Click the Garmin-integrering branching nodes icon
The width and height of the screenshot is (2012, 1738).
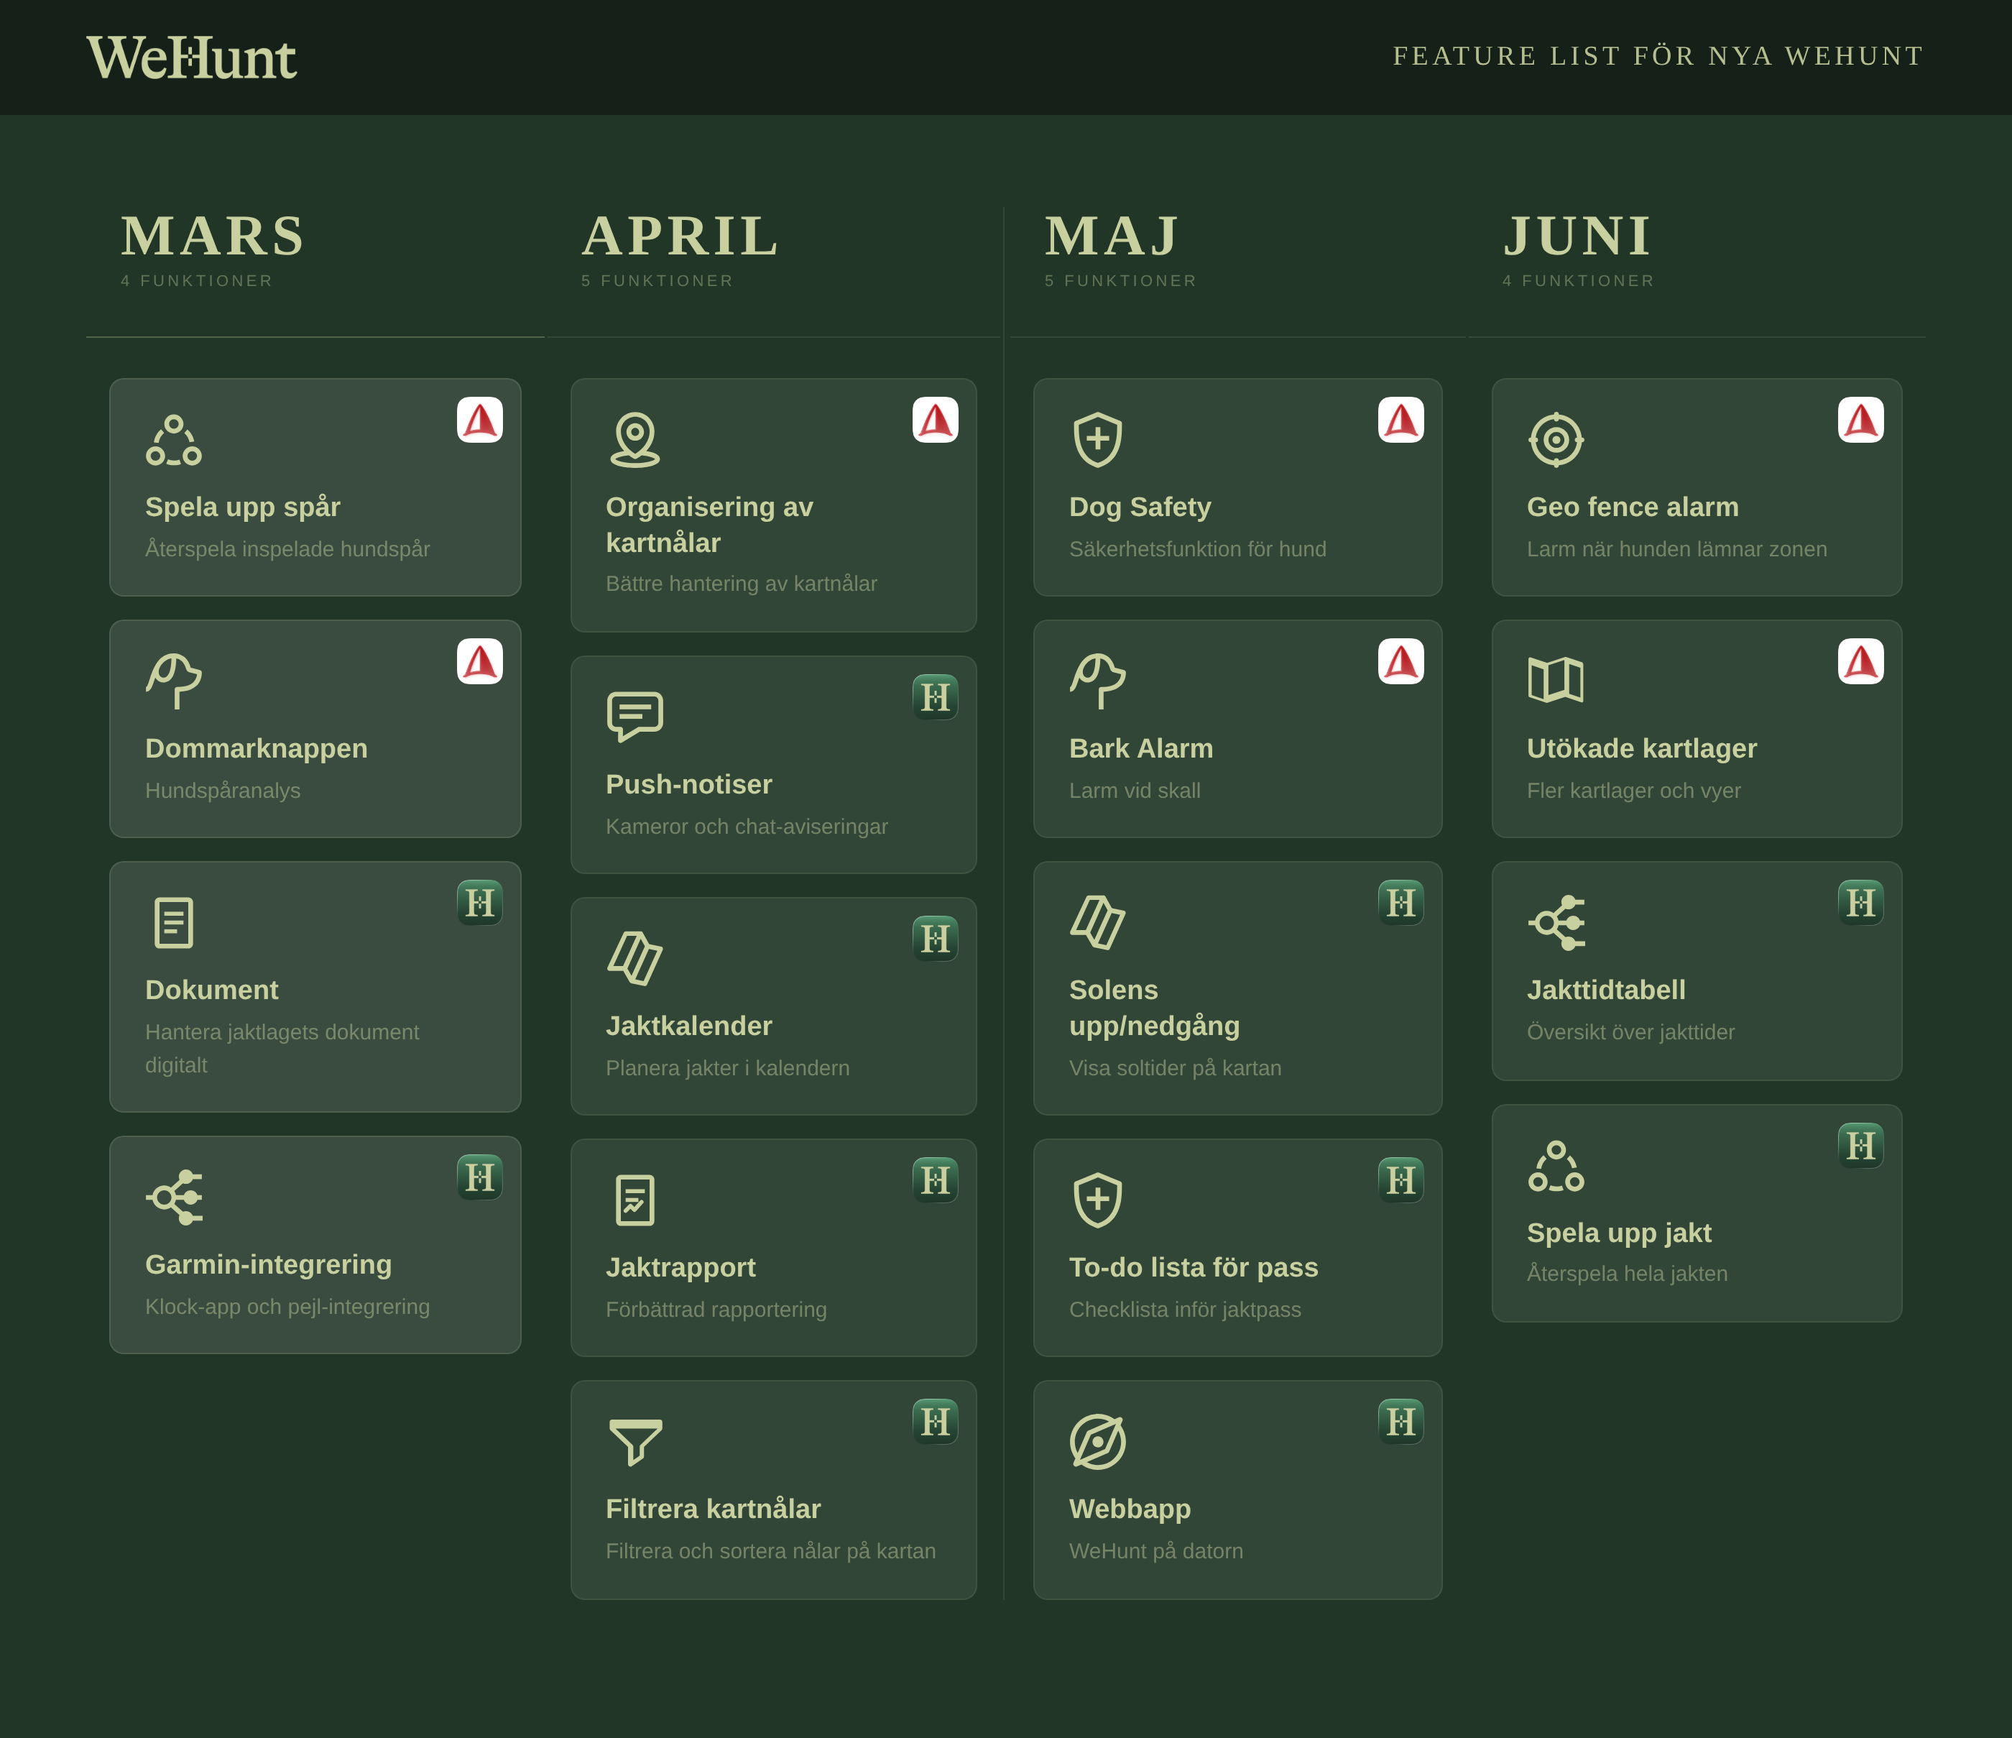[175, 1196]
